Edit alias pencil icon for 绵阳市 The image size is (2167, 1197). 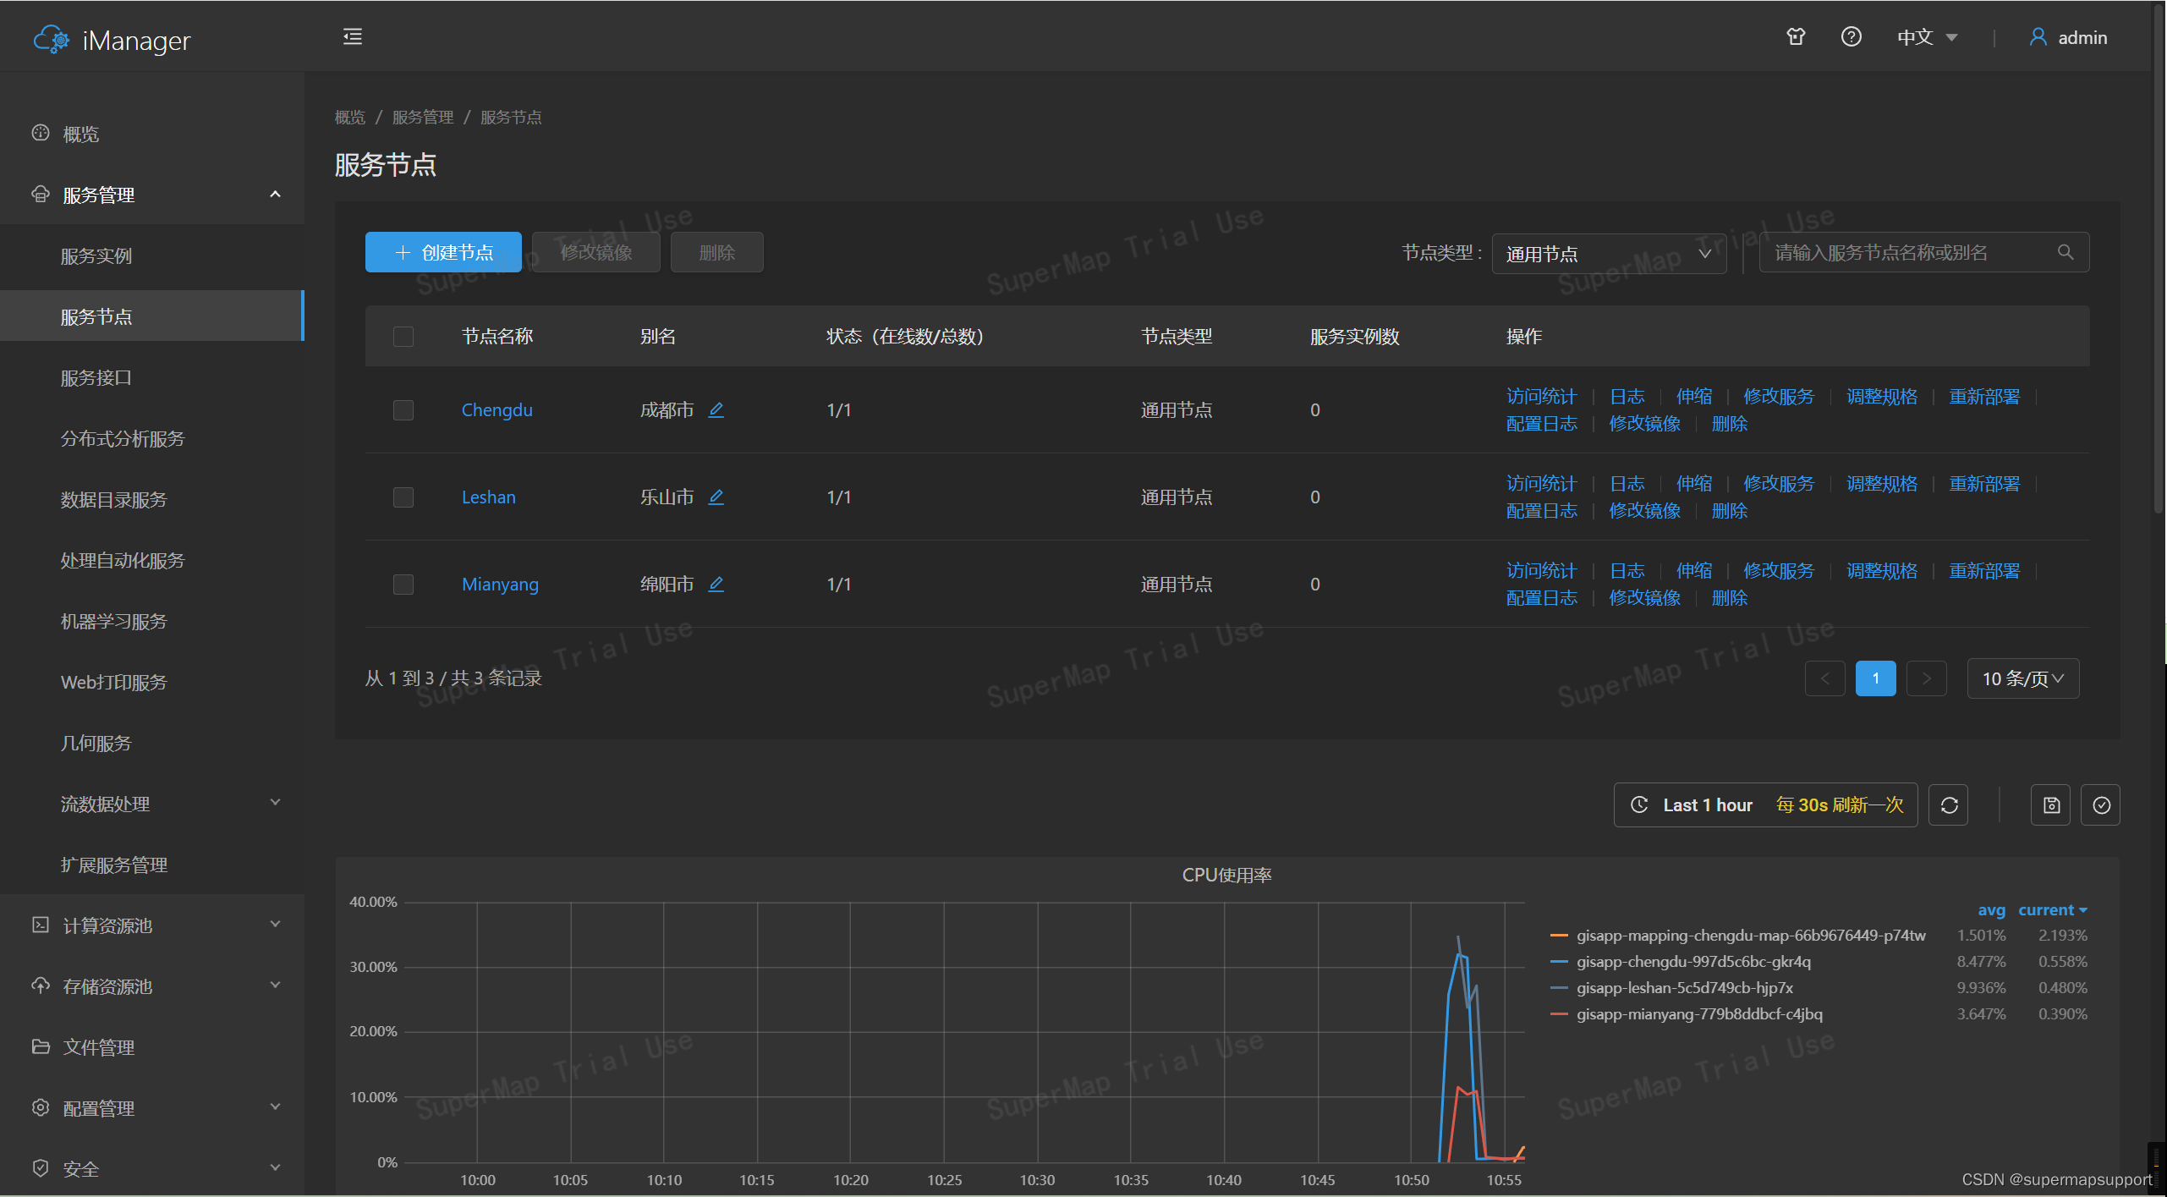coord(716,584)
